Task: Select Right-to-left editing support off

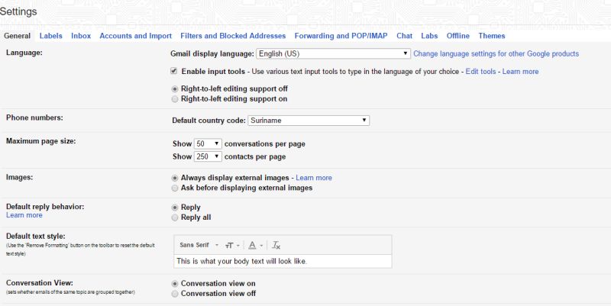Action: coord(175,89)
